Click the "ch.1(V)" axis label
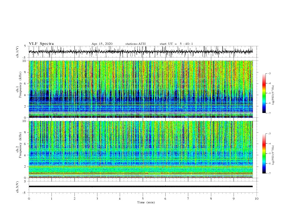Viewport: 289px width, 223px height. tap(18, 52)
